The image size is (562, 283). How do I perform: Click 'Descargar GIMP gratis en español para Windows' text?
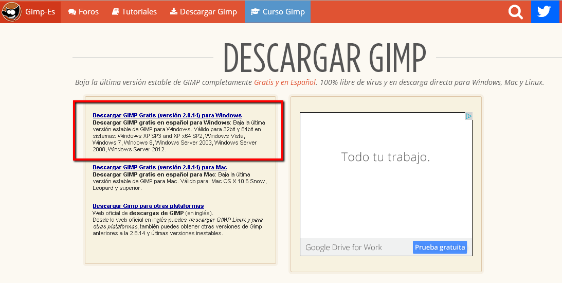click(x=161, y=122)
